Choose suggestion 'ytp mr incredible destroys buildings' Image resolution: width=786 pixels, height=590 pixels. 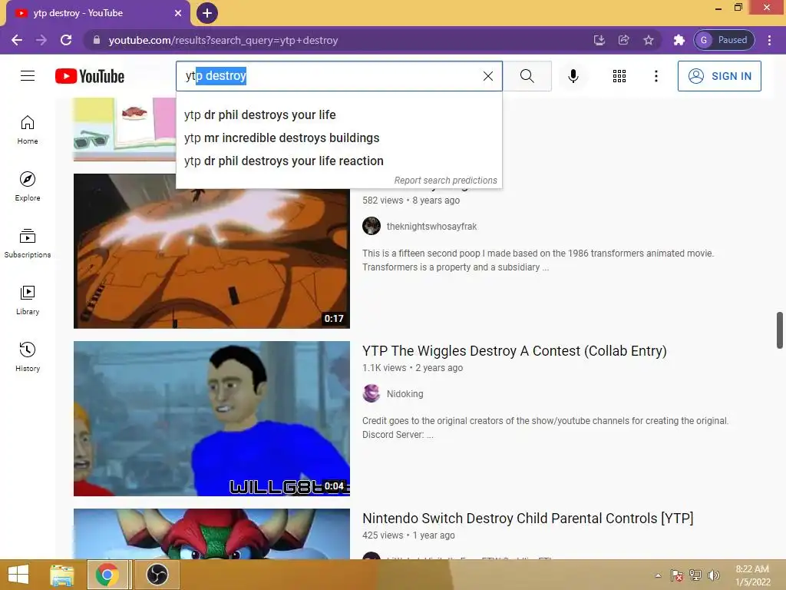(339, 138)
